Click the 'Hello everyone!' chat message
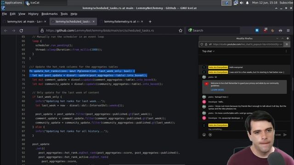Screen dimensions: 294x165 [x=236, y=67]
